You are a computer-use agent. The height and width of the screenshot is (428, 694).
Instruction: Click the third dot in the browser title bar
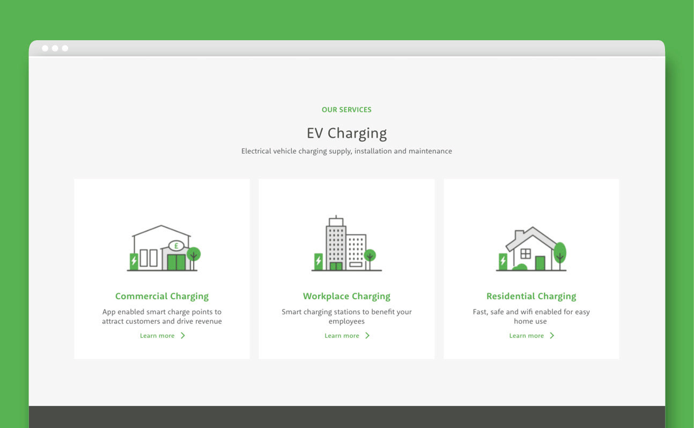65,48
